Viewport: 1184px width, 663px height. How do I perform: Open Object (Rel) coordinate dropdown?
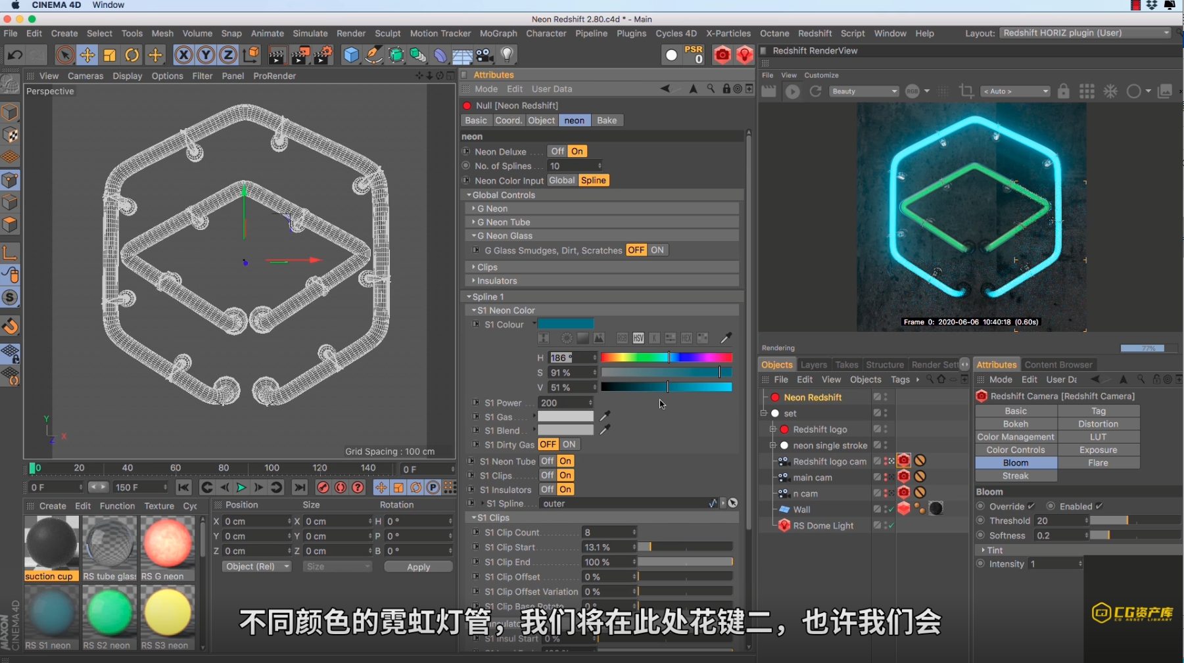coord(256,566)
